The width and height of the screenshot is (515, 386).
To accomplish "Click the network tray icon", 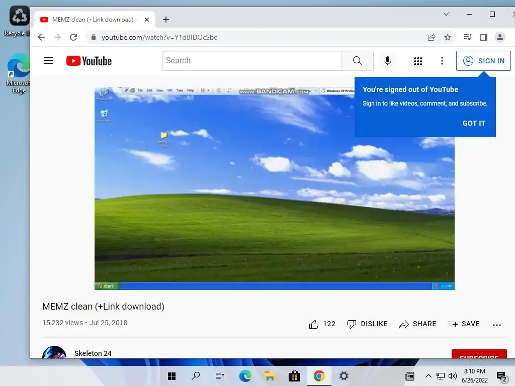I will 441,376.
